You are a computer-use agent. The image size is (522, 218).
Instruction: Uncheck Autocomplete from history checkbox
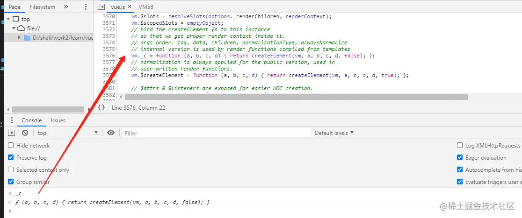point(460,169)
